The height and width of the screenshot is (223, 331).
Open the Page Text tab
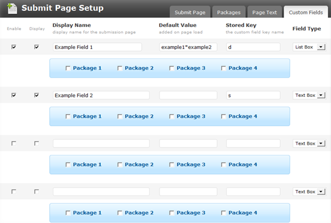264,12
